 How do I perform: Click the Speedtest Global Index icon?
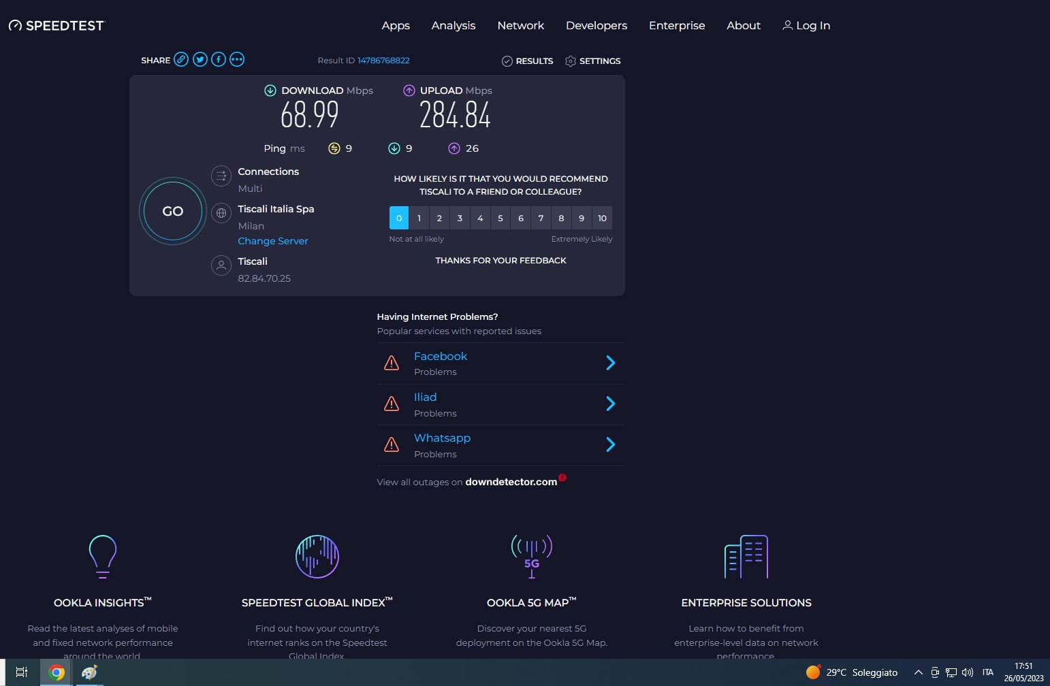coord(317,557)
